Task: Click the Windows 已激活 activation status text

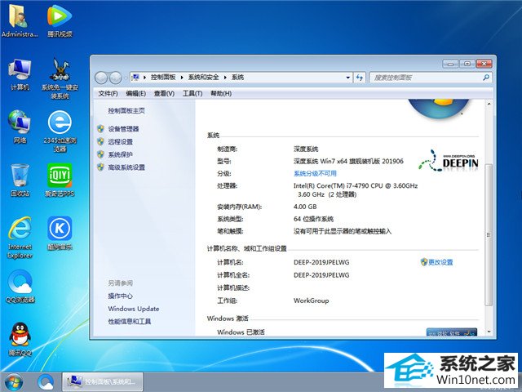Action: click(x=241, y=332)
